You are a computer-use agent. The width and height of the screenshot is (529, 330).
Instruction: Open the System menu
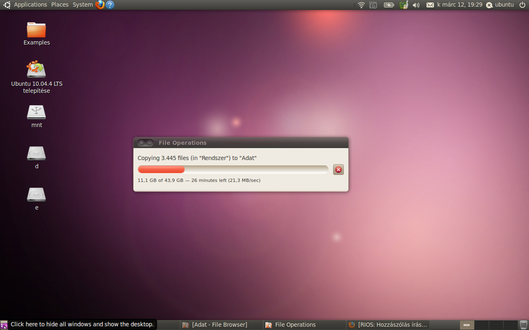point(83,5)
